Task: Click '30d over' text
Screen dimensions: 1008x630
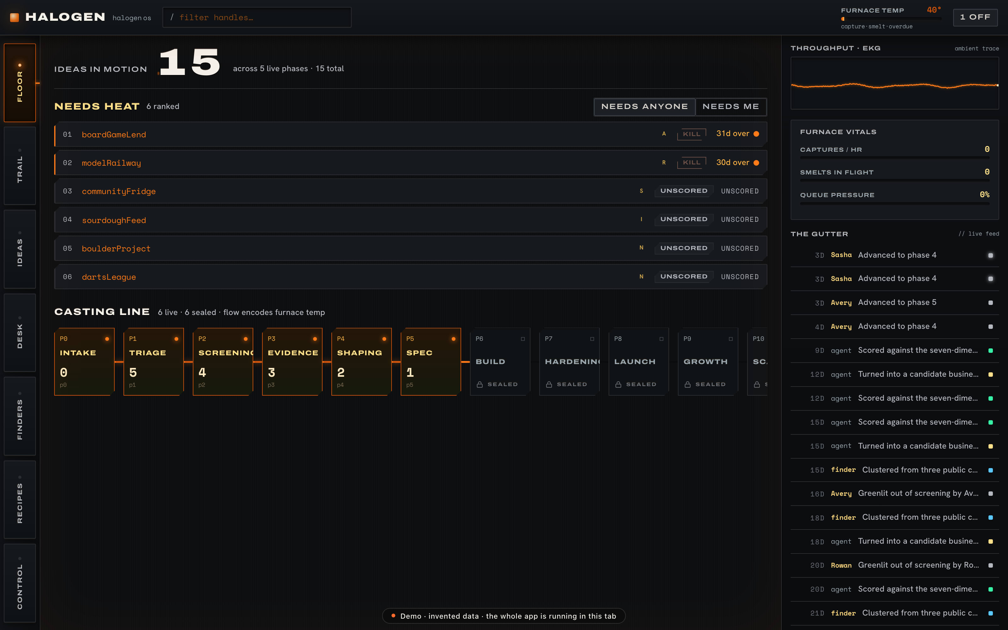Action: coord(733,163)
